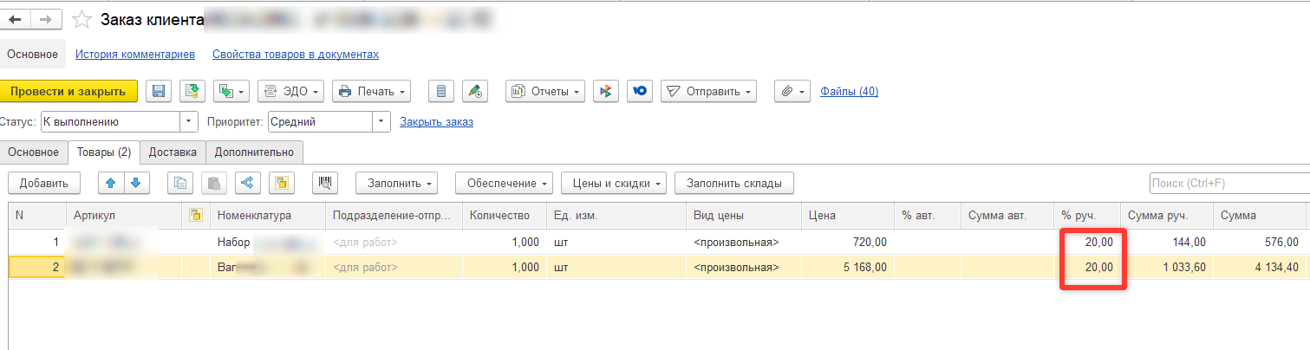
Task: Paste rows with the clipboard icon
Action: point(214,183)
